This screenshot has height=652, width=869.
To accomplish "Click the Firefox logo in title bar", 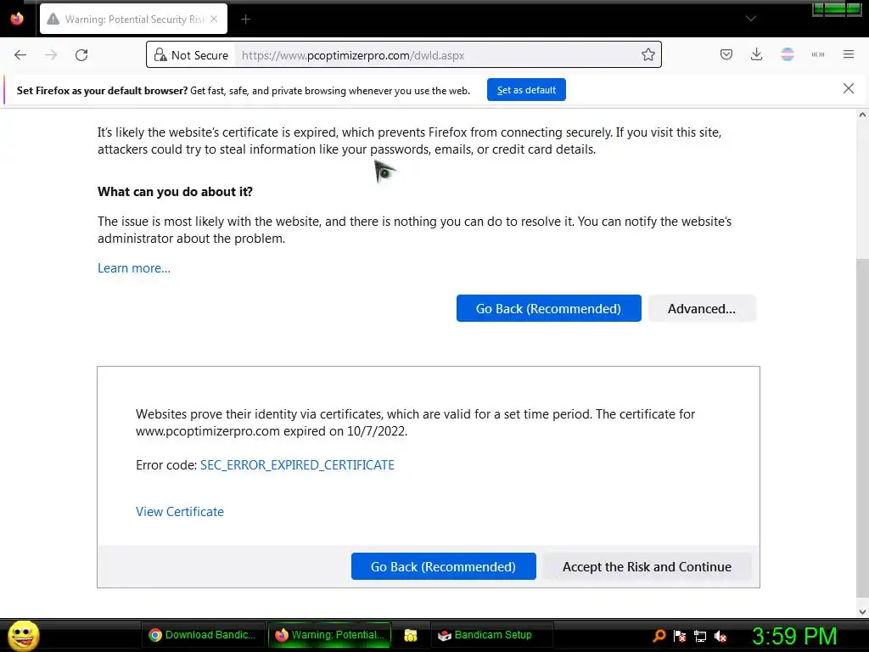I will pos(17,19).
